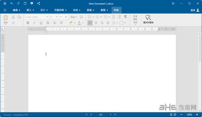Toggle subscript
This screenshot has height=117, width=202.
click(x=55, y=23)
